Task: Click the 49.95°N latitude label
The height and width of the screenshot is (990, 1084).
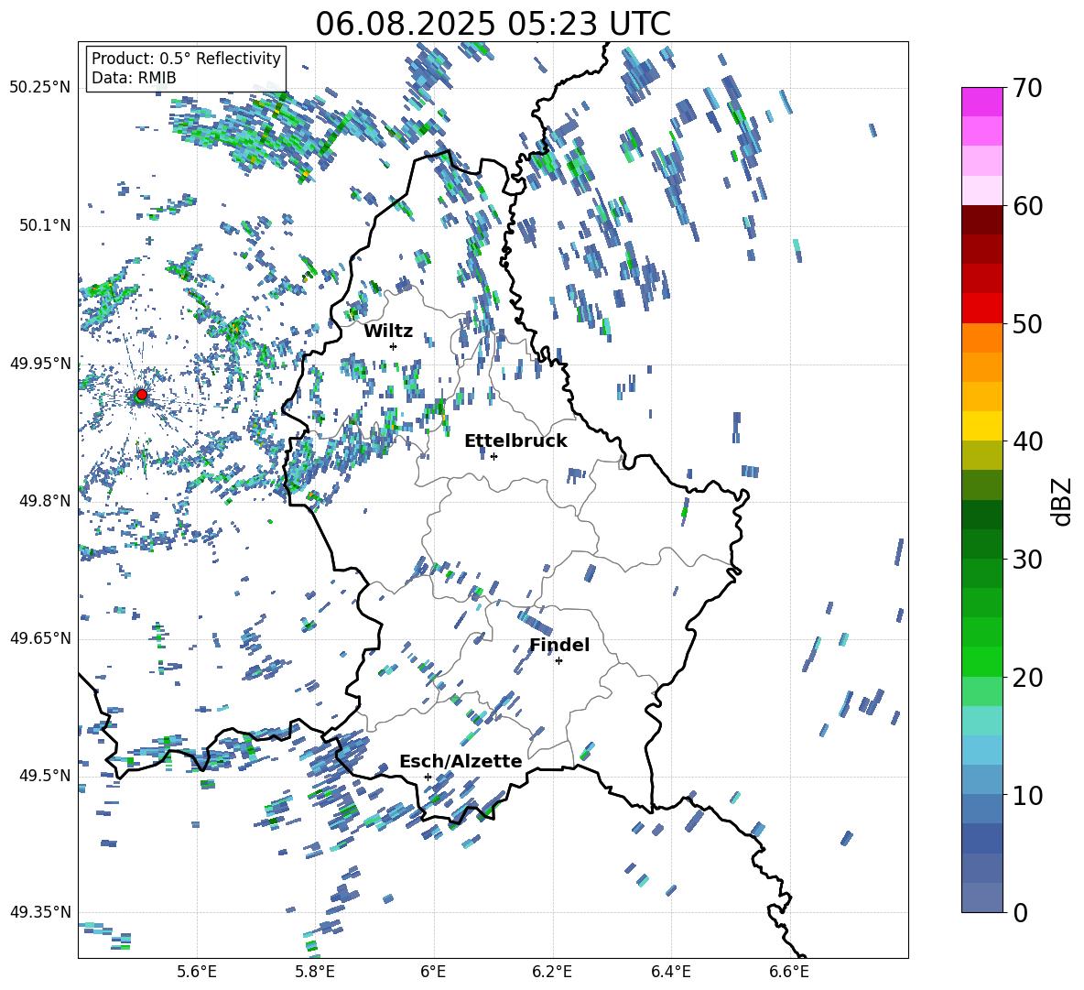Action: [40, 364]
